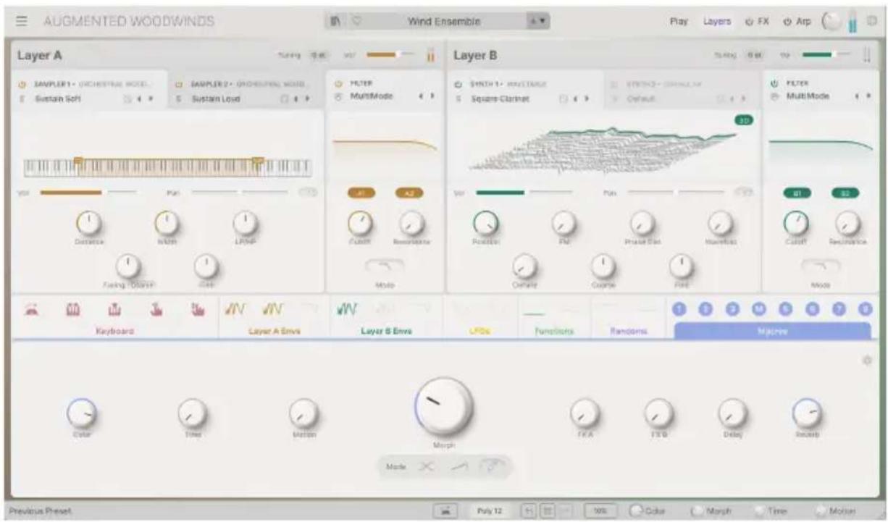
Task: Click the Layer A Tuning value field
Action: (319, 55)
